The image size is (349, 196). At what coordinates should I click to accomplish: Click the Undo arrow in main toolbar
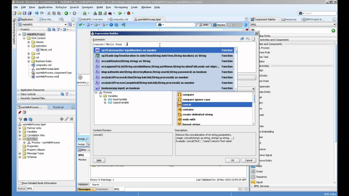[x=37, y=13]
